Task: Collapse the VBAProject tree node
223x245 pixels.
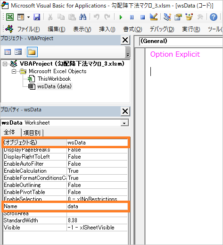Action: pyautogui.click(x=5, y=64)
